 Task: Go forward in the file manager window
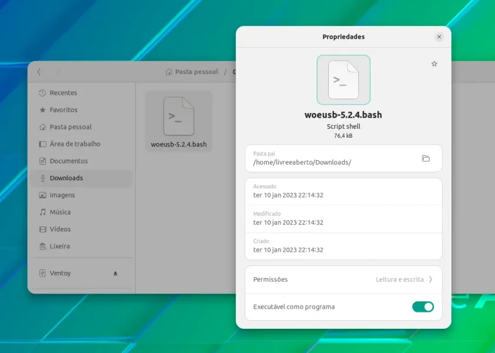[x=58, y=72]
